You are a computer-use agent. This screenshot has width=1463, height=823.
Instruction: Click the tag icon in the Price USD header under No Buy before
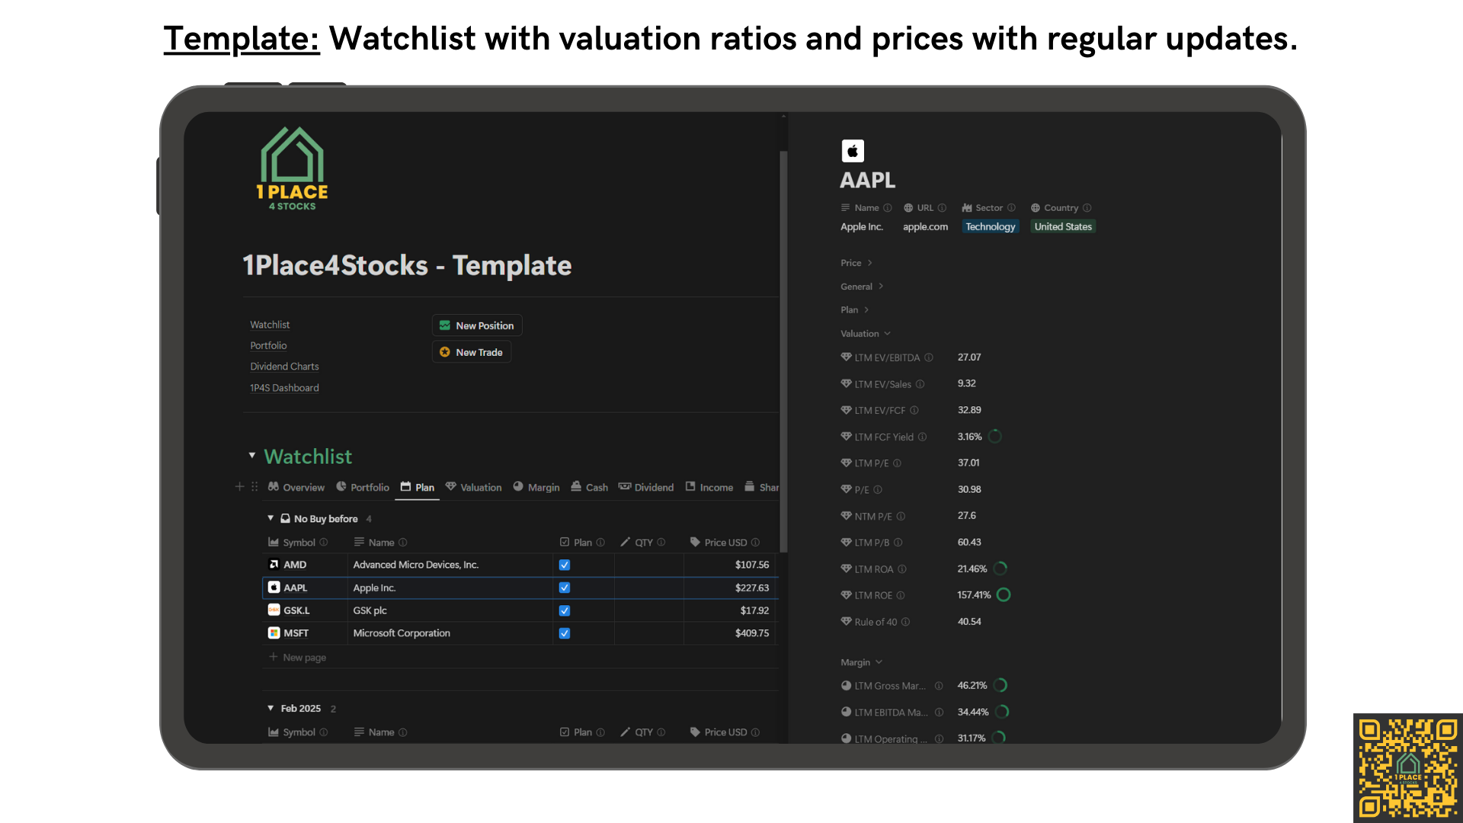pos(695,542)
